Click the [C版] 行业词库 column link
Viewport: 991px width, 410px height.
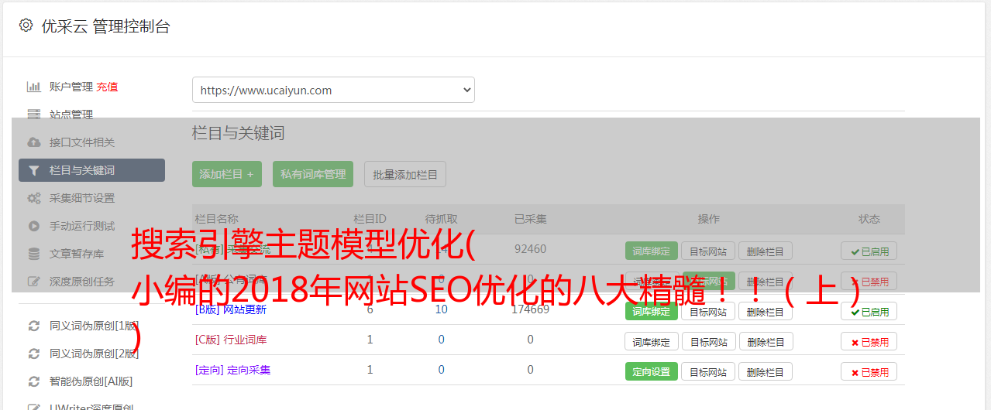(231, 340)
